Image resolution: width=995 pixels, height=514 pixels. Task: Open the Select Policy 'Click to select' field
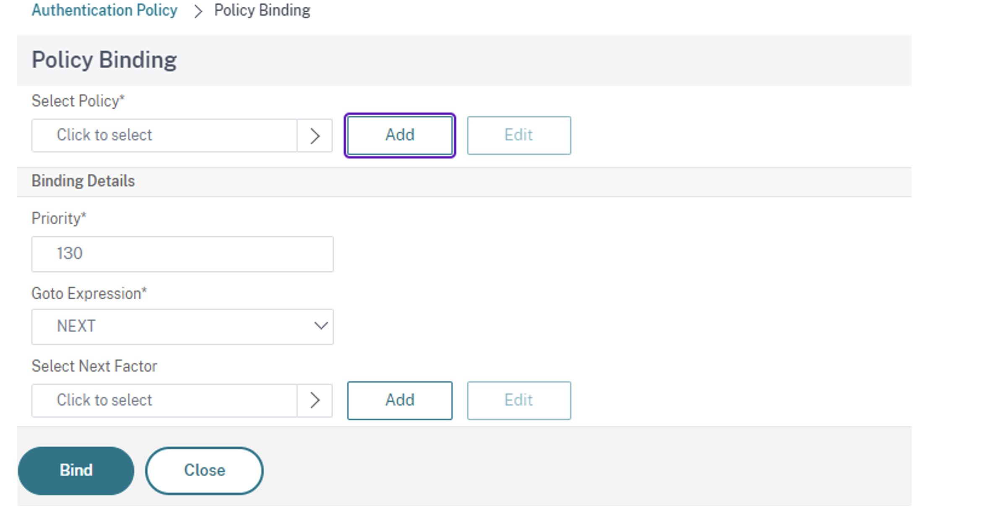click(x=164, y=135)
